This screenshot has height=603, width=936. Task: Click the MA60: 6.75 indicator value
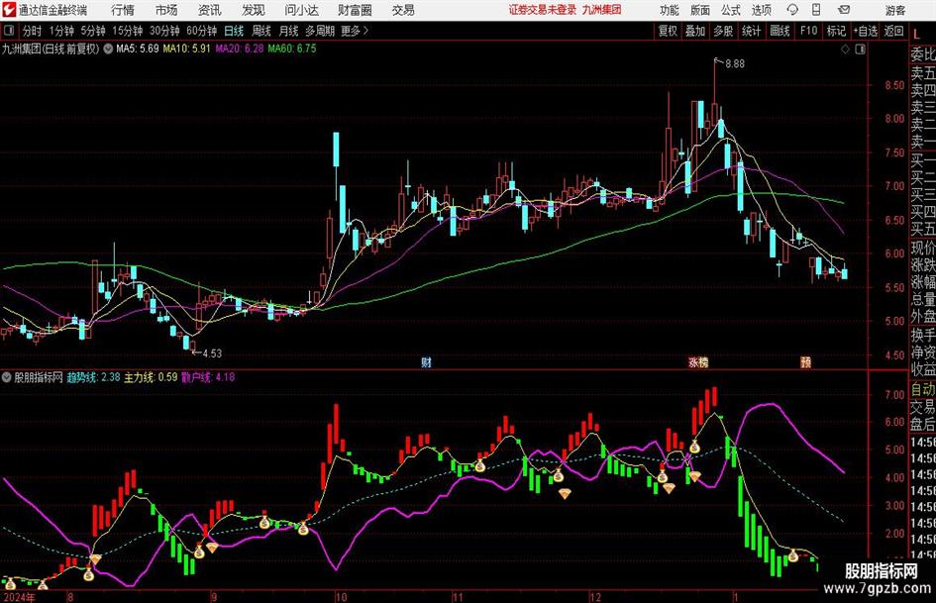[x=292, y=49]
